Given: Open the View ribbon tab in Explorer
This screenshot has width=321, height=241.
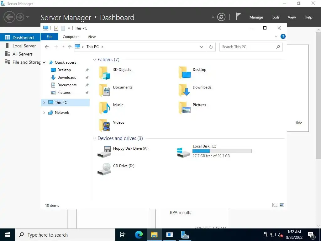Looking at the screenshot, I should coord(92,37).
